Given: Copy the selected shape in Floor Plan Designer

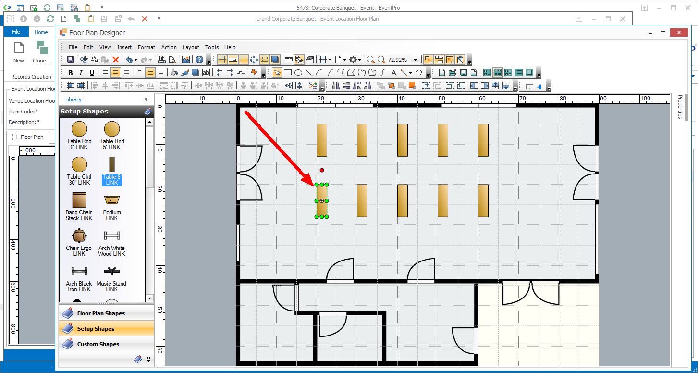Looking at the screenshot, I should pyautogui.click(x=95, y=60).
